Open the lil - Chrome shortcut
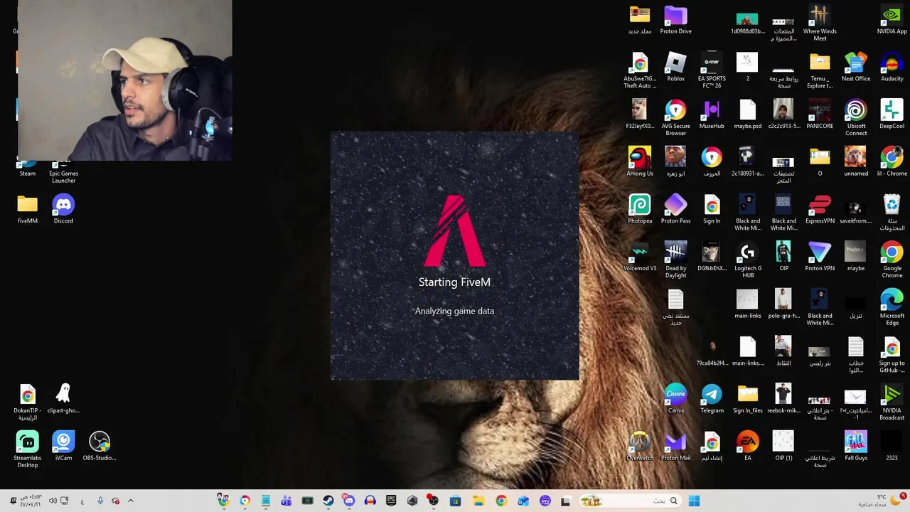 click(x=892, y=163)
